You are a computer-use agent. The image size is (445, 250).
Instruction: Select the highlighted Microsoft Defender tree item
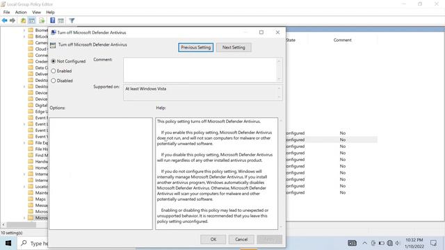(41, 217)
